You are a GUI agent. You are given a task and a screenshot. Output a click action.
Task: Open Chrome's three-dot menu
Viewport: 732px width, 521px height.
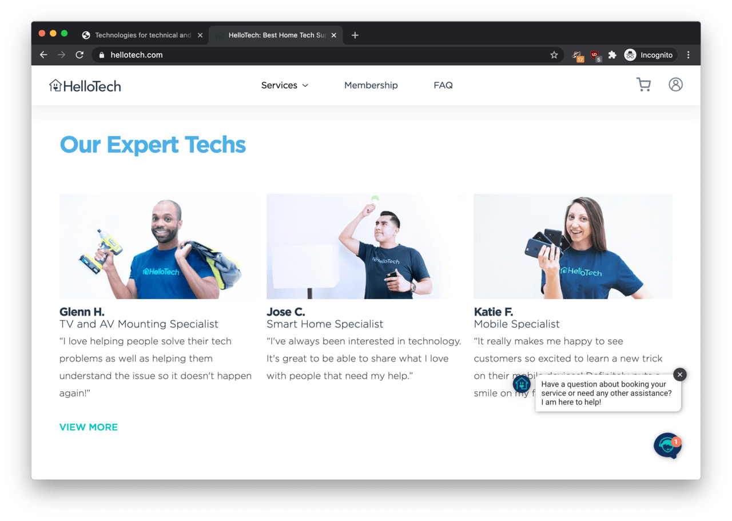point(688,55)
